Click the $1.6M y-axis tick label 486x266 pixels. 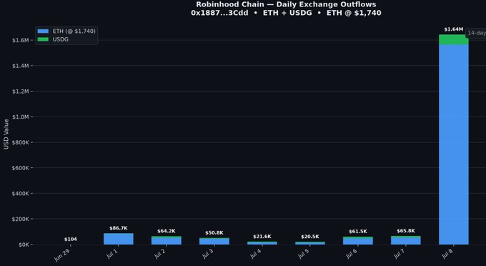21,40
